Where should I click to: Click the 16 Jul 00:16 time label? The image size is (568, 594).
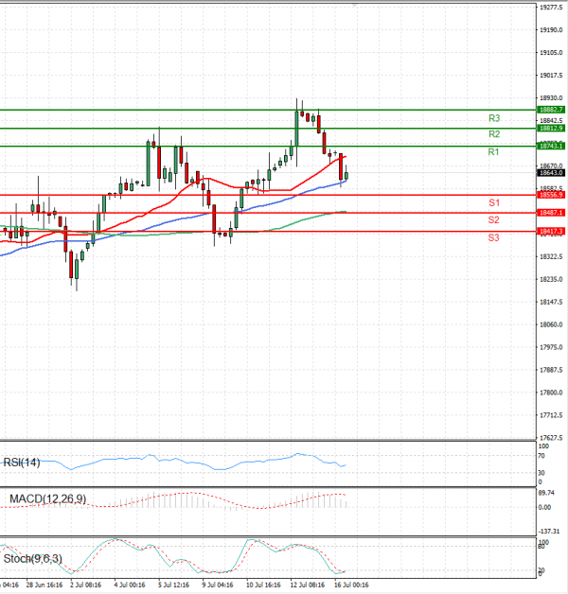click(351, 585)
